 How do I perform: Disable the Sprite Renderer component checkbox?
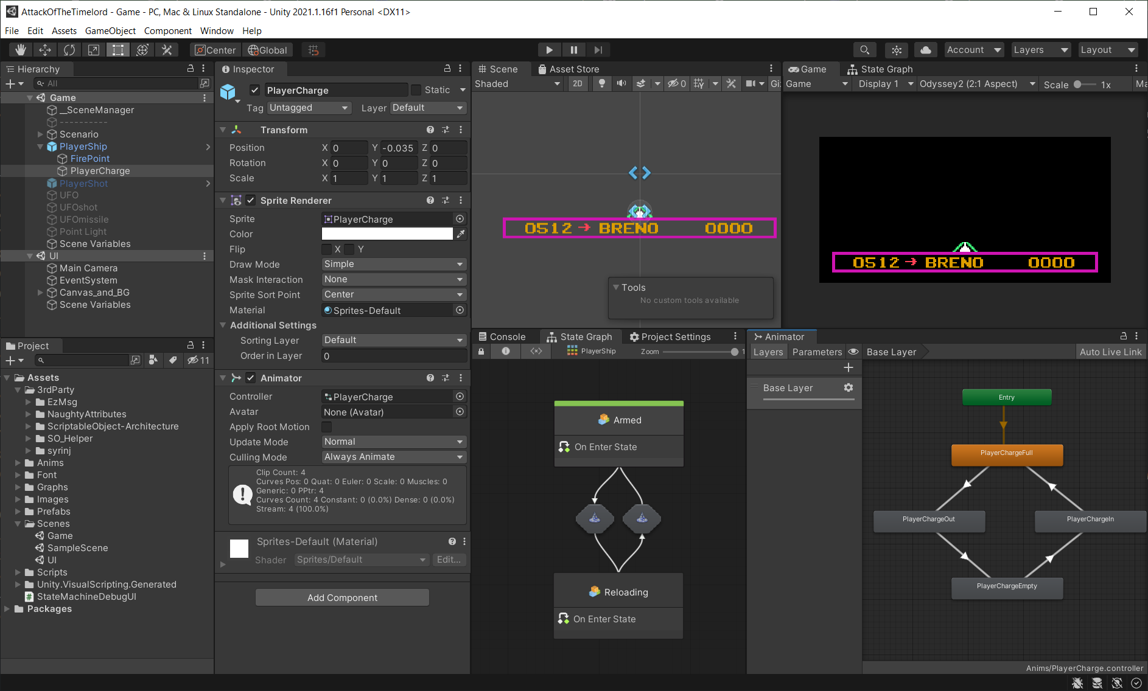[251, 200]
